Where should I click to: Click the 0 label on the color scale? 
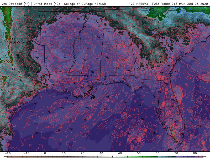click(x=45, y=153)
